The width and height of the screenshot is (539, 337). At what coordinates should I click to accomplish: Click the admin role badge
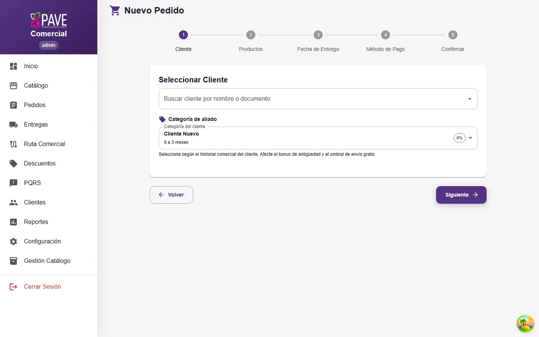[x=49, y=45]
